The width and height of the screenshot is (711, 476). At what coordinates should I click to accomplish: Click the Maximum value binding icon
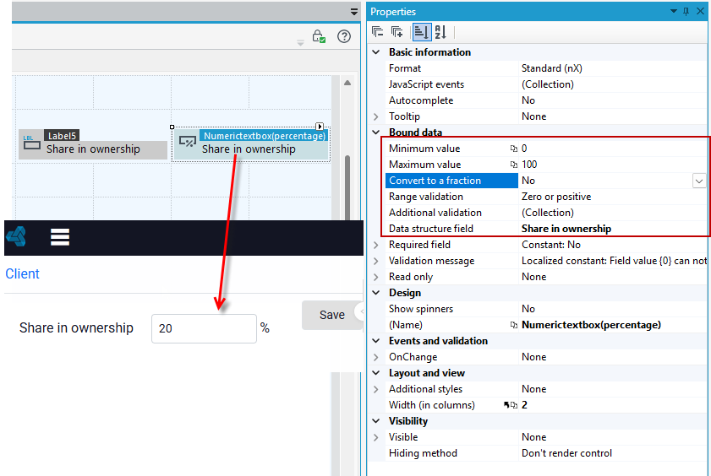[513, 165]
